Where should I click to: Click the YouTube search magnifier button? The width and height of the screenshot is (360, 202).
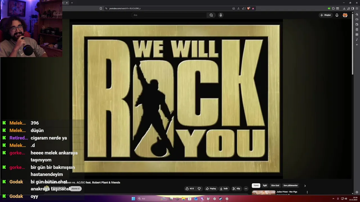211,15
